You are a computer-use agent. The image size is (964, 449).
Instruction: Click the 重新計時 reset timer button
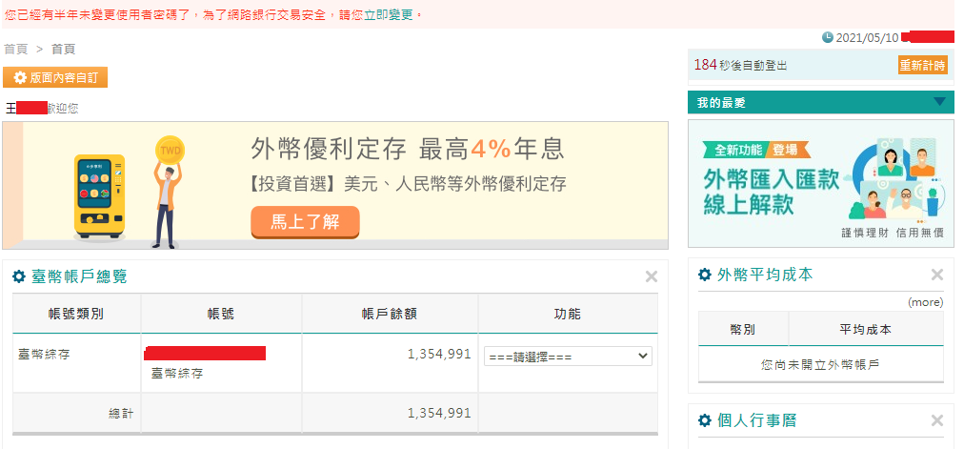[x=922, y=65]
